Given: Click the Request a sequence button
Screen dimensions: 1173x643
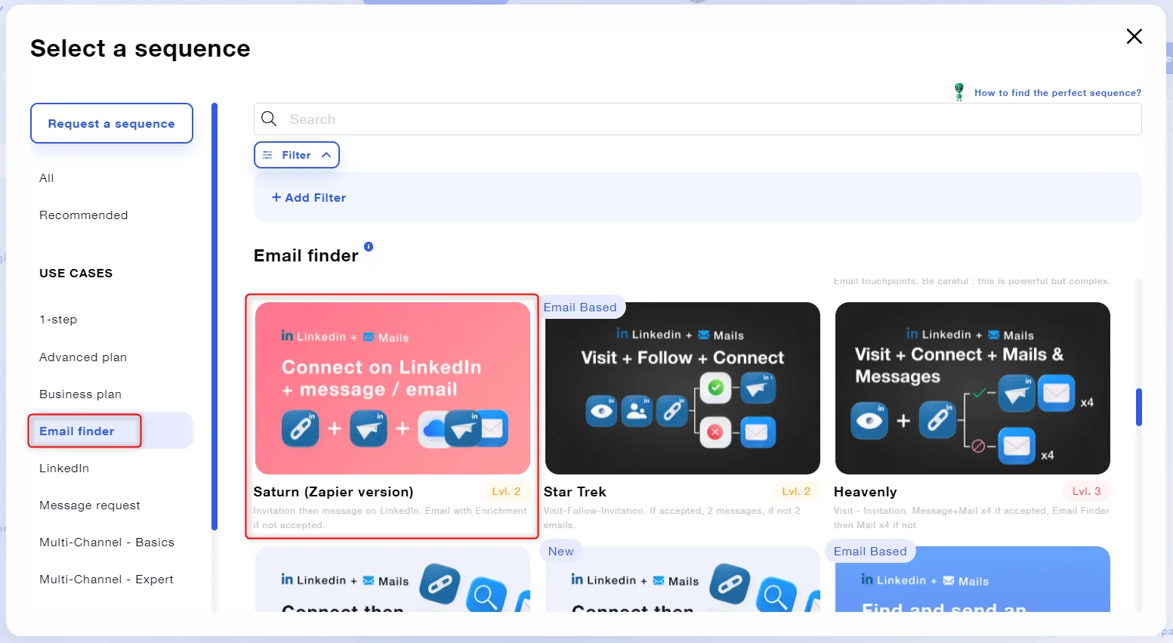Looking at the screenshot, I should click(112, 123).
